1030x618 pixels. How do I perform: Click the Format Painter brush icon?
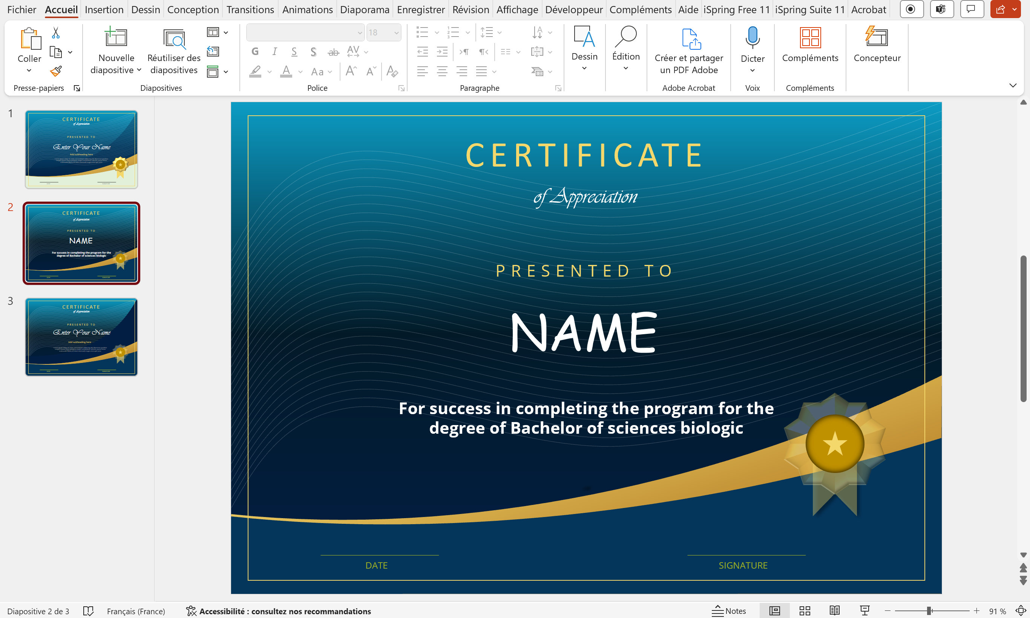point(56,71)
